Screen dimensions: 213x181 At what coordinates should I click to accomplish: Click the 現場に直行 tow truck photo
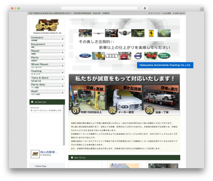pos(161,98)
